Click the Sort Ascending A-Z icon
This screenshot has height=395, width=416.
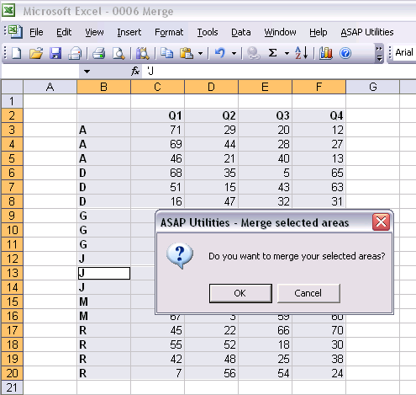click(302, 53)
